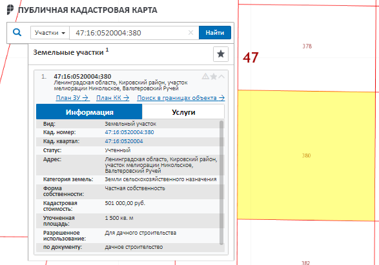Click the warning triangle icon on result
Viewport: 379px width, 265px height.
[205, 77]
